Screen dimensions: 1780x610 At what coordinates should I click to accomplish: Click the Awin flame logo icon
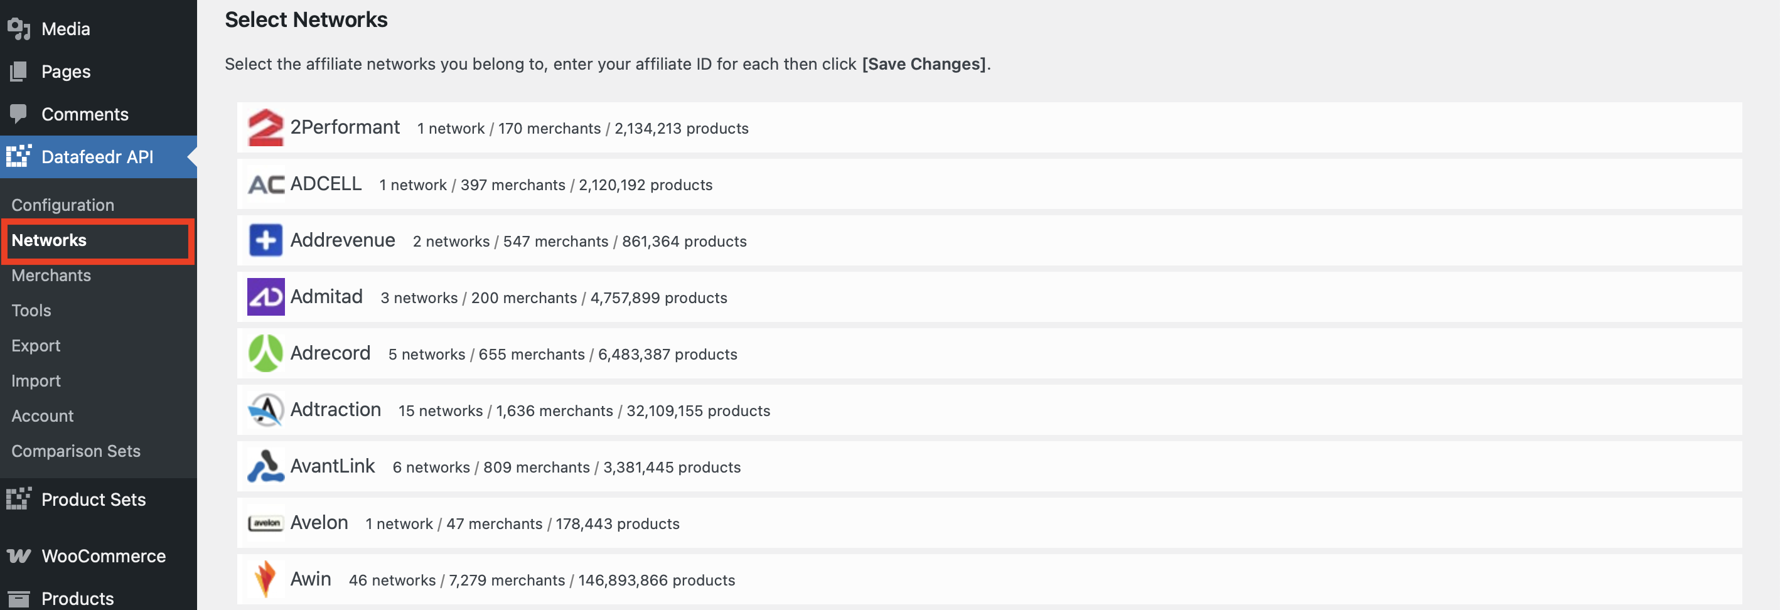click(265, 579)
